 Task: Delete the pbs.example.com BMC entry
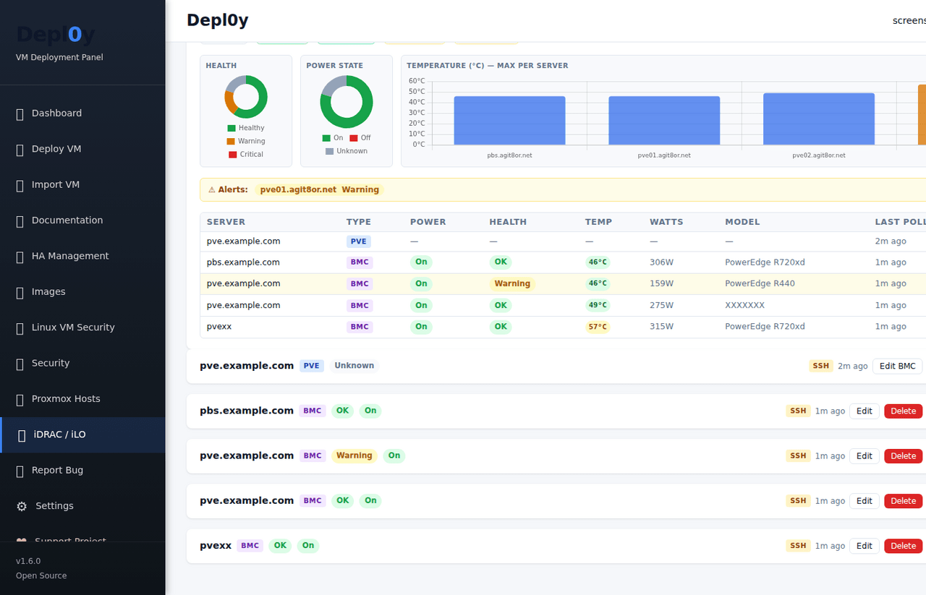click(x=903, y=411)
